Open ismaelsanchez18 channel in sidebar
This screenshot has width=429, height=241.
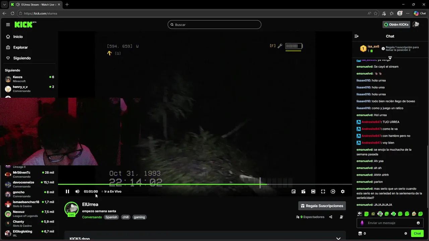coord(29,204)
